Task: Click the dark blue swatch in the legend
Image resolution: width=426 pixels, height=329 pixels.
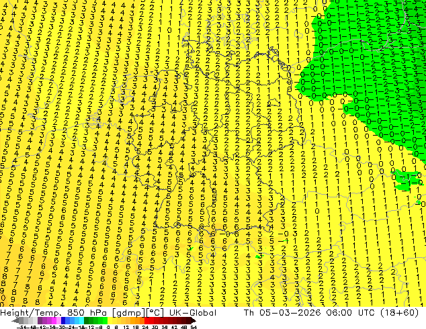Action: point(63,321)
